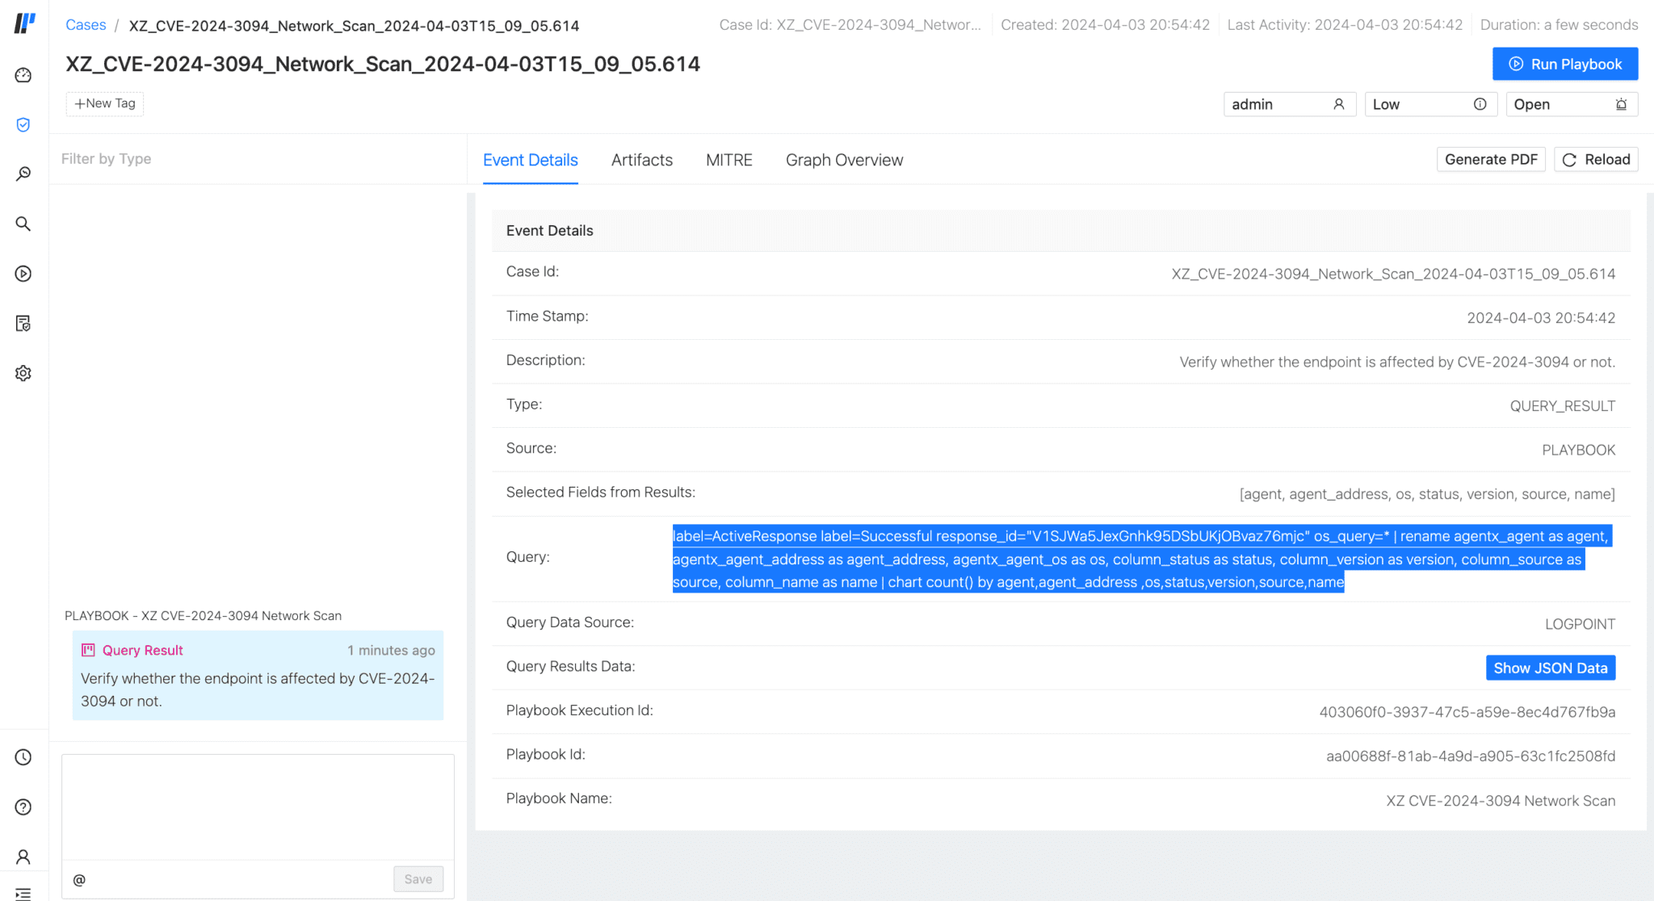Open the investigation magnifier sidebar icon
Image resolution: width=1654 pixels, height=901 pixels.
[23, 174]
